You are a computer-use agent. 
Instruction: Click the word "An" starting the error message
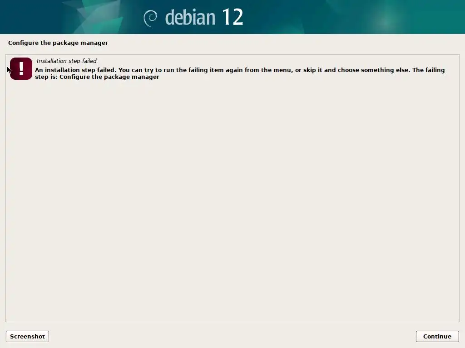(39, 70)
